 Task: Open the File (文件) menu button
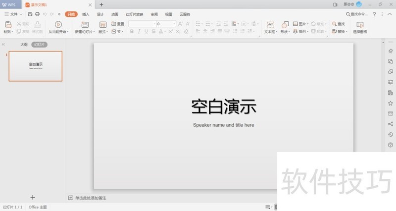pos(13,14)
